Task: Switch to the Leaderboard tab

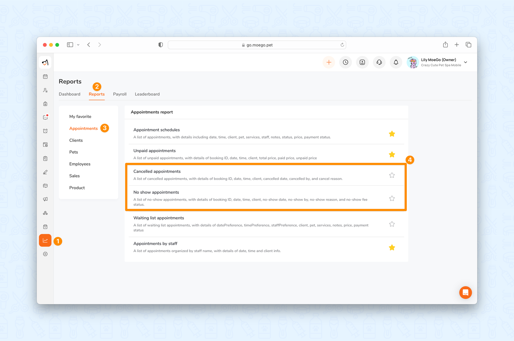Action: [147, 94]
